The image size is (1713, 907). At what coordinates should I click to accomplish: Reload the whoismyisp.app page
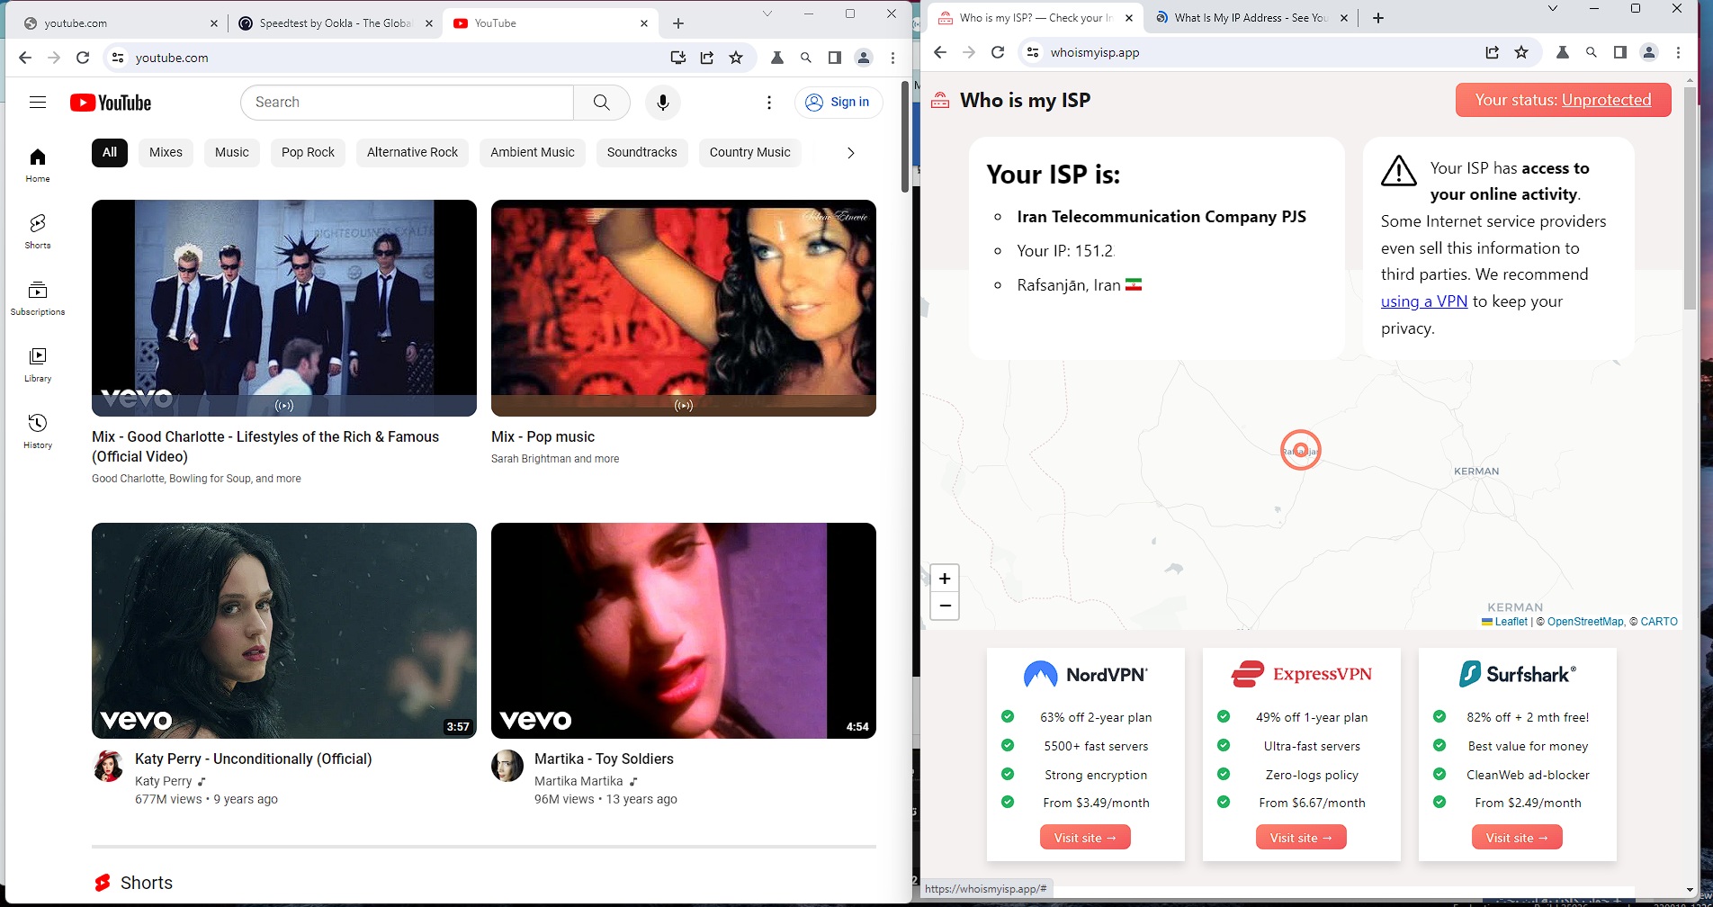998,52
